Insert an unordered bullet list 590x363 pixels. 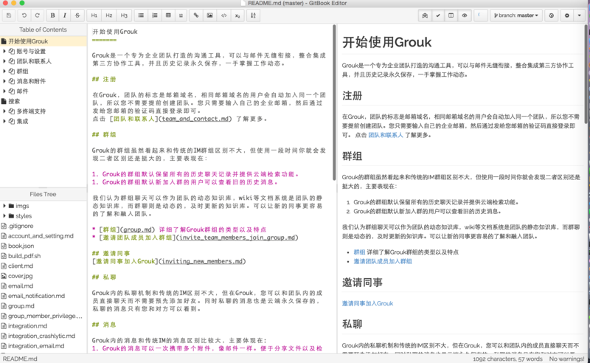pyautogui.click(x=141, y=15)
